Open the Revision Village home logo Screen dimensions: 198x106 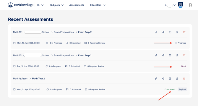click(21, 5)
